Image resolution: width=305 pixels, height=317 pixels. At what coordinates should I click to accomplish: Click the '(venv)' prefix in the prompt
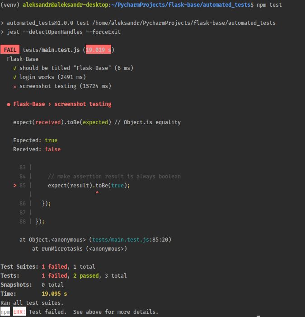pyautogui.click(x=10, y=5)
